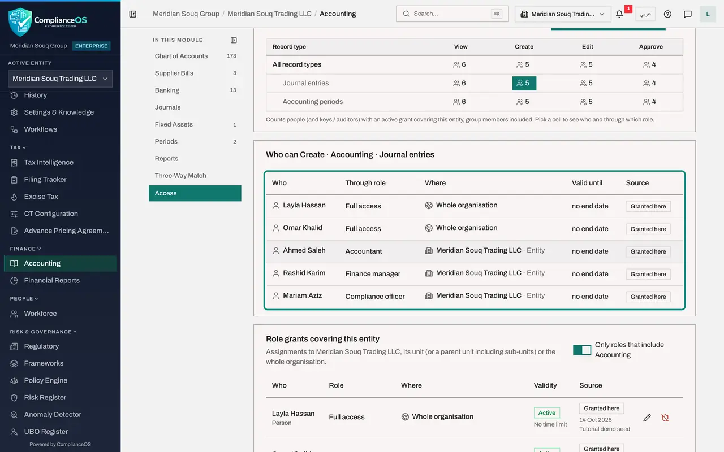Select All record types View count
724x452 pixels.
(x=460, y=64)
